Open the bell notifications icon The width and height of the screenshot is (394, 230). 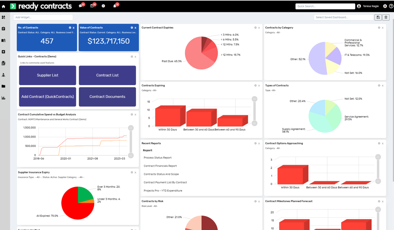tap(115, 6)
